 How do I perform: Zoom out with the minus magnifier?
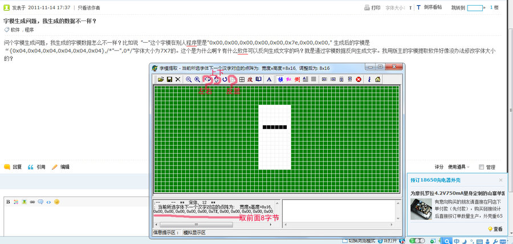point(189,80)
